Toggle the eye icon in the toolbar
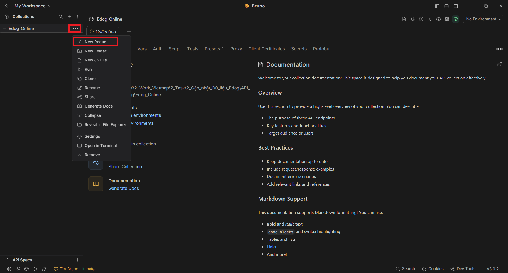 (439, 19)
